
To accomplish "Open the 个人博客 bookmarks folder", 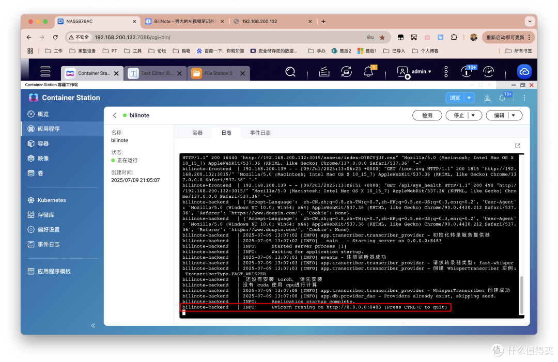I will click(425, 51).
